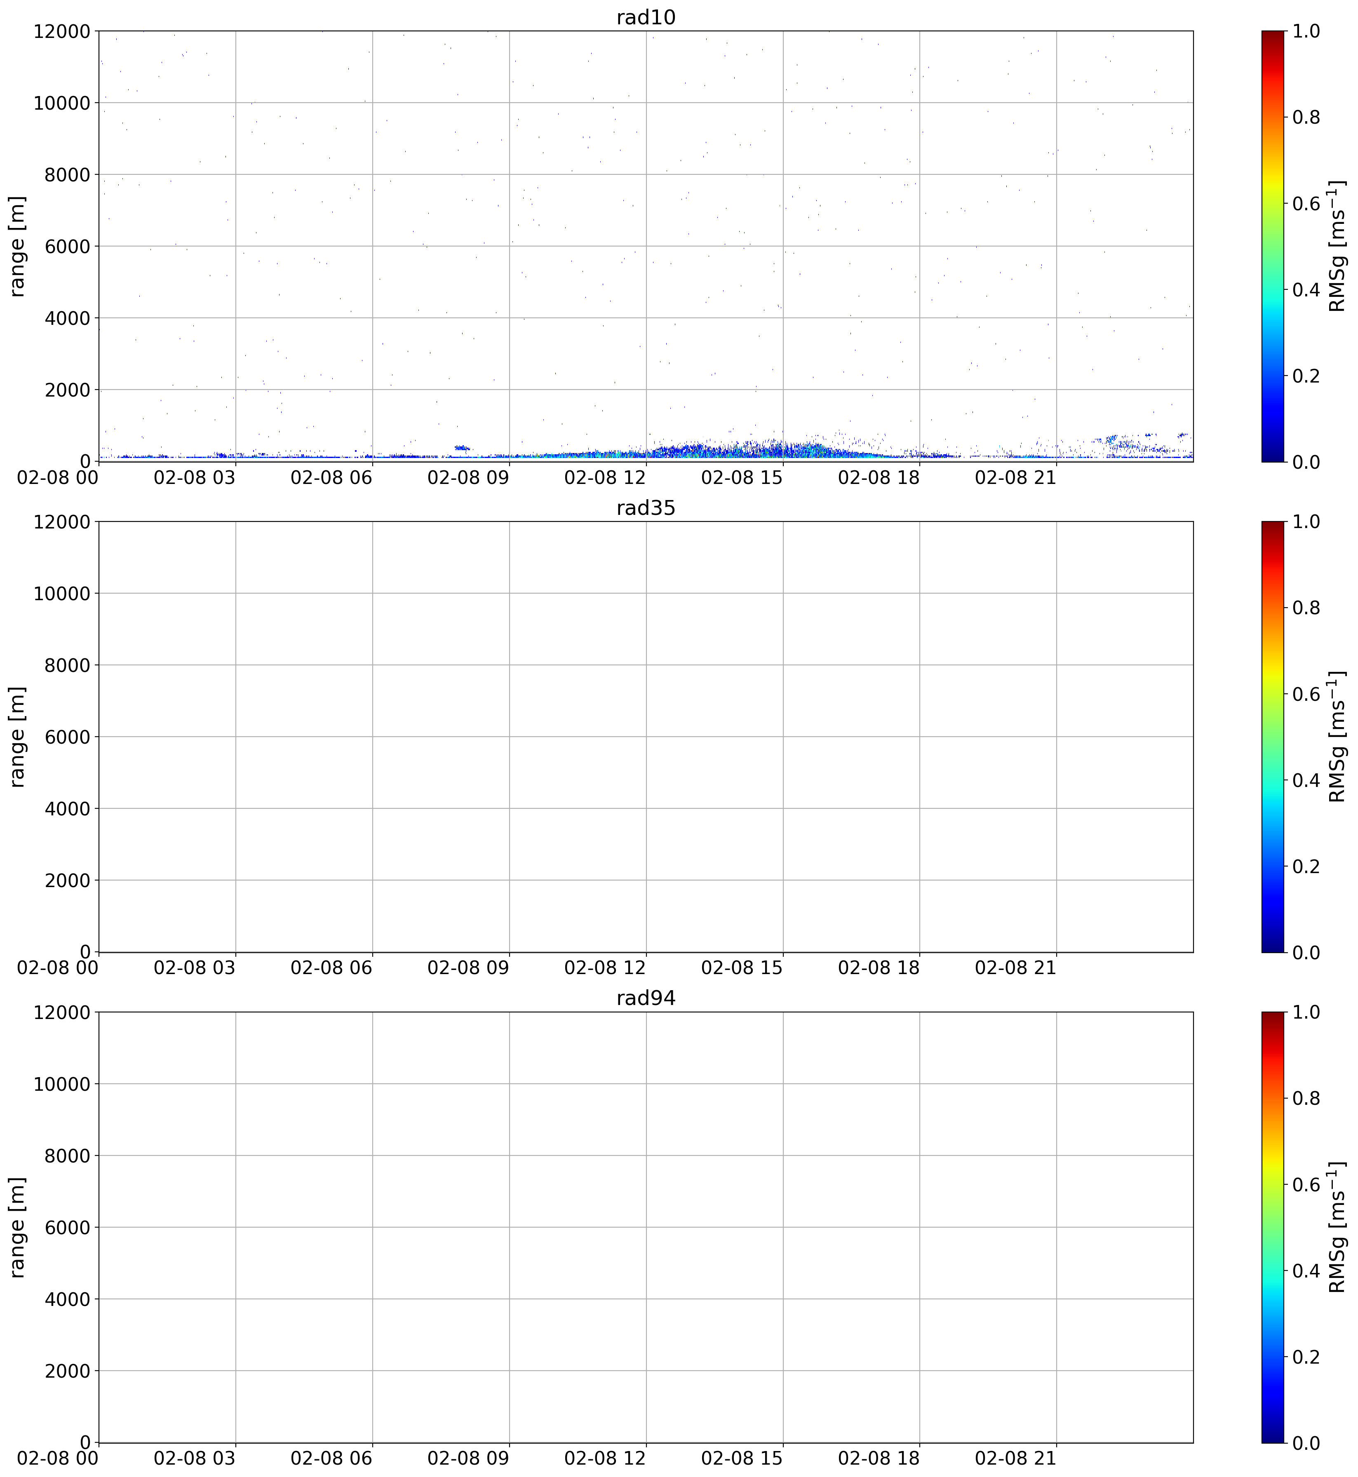Click the RMSg colorbar label beside rad10

(1337, 246)
